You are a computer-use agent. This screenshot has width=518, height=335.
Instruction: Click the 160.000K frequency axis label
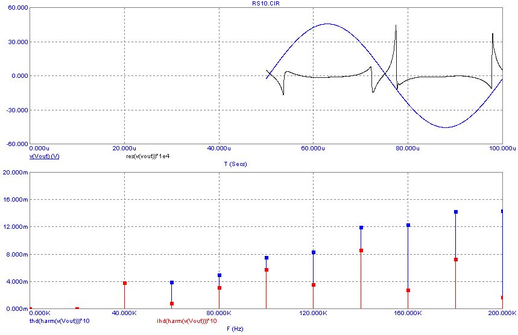tap(408, 313)
